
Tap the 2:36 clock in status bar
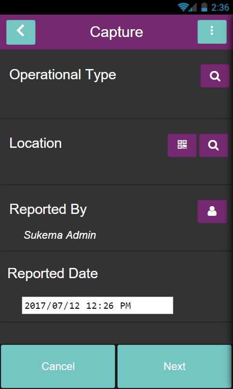(220, 7)
